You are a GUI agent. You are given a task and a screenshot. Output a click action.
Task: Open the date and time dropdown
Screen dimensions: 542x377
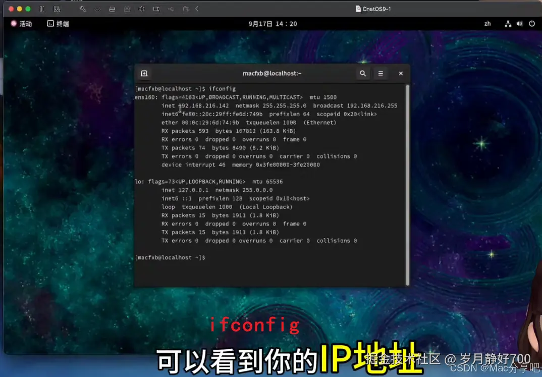(273, 23)
